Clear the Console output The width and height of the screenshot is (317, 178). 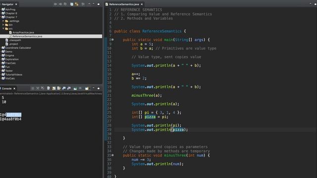point(49,89)
